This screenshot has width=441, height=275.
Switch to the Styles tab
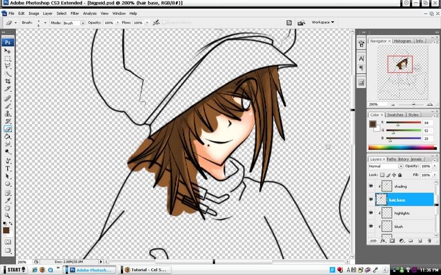pyautogui.click(x=413, y=115)
